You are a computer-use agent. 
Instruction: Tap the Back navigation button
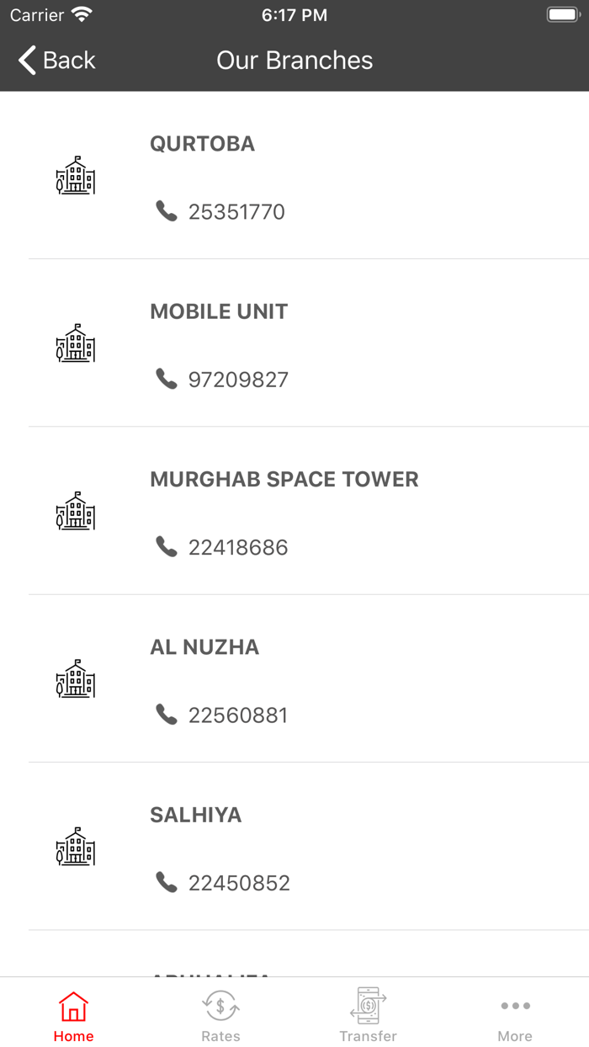click(55, 60)
